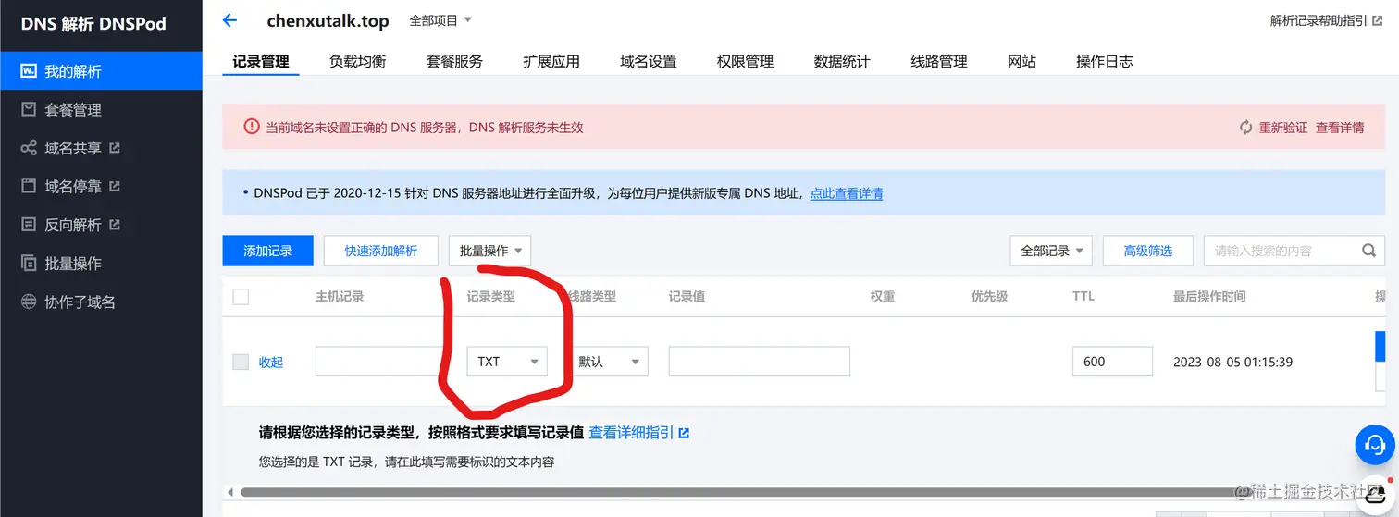Tick the checkbox beside 收起
Image resolution: width=1399 pixels, height=517 pixels.
(x=241, y=362)
